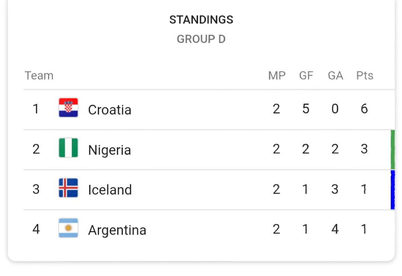Click Croatia's goals for value 5
Image resolution: width=402 pixels, height=276 pixels.
click(x=306, y=109)
